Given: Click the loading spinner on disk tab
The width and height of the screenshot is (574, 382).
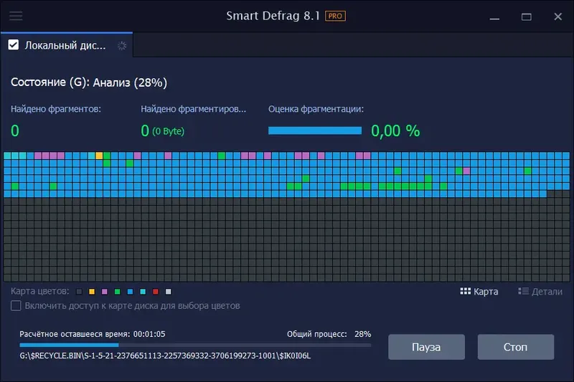Looking at the screenshot, I should point(122,46).
